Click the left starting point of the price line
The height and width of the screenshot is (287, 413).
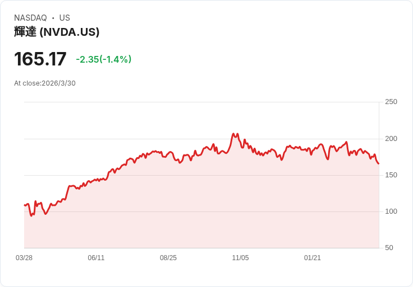pyautogui.click(x=25, y=205)
